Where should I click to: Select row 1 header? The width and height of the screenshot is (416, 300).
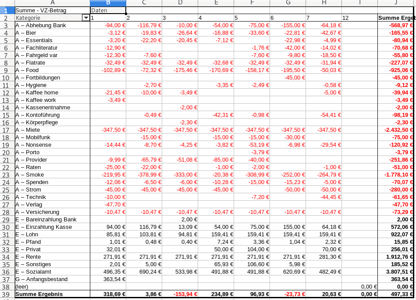[7, 10]
